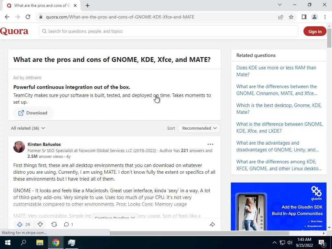The width and height of the screenshot is (332, 249).
Task: Open the answer's three-dot more options
Action: [x=210, y=144]
